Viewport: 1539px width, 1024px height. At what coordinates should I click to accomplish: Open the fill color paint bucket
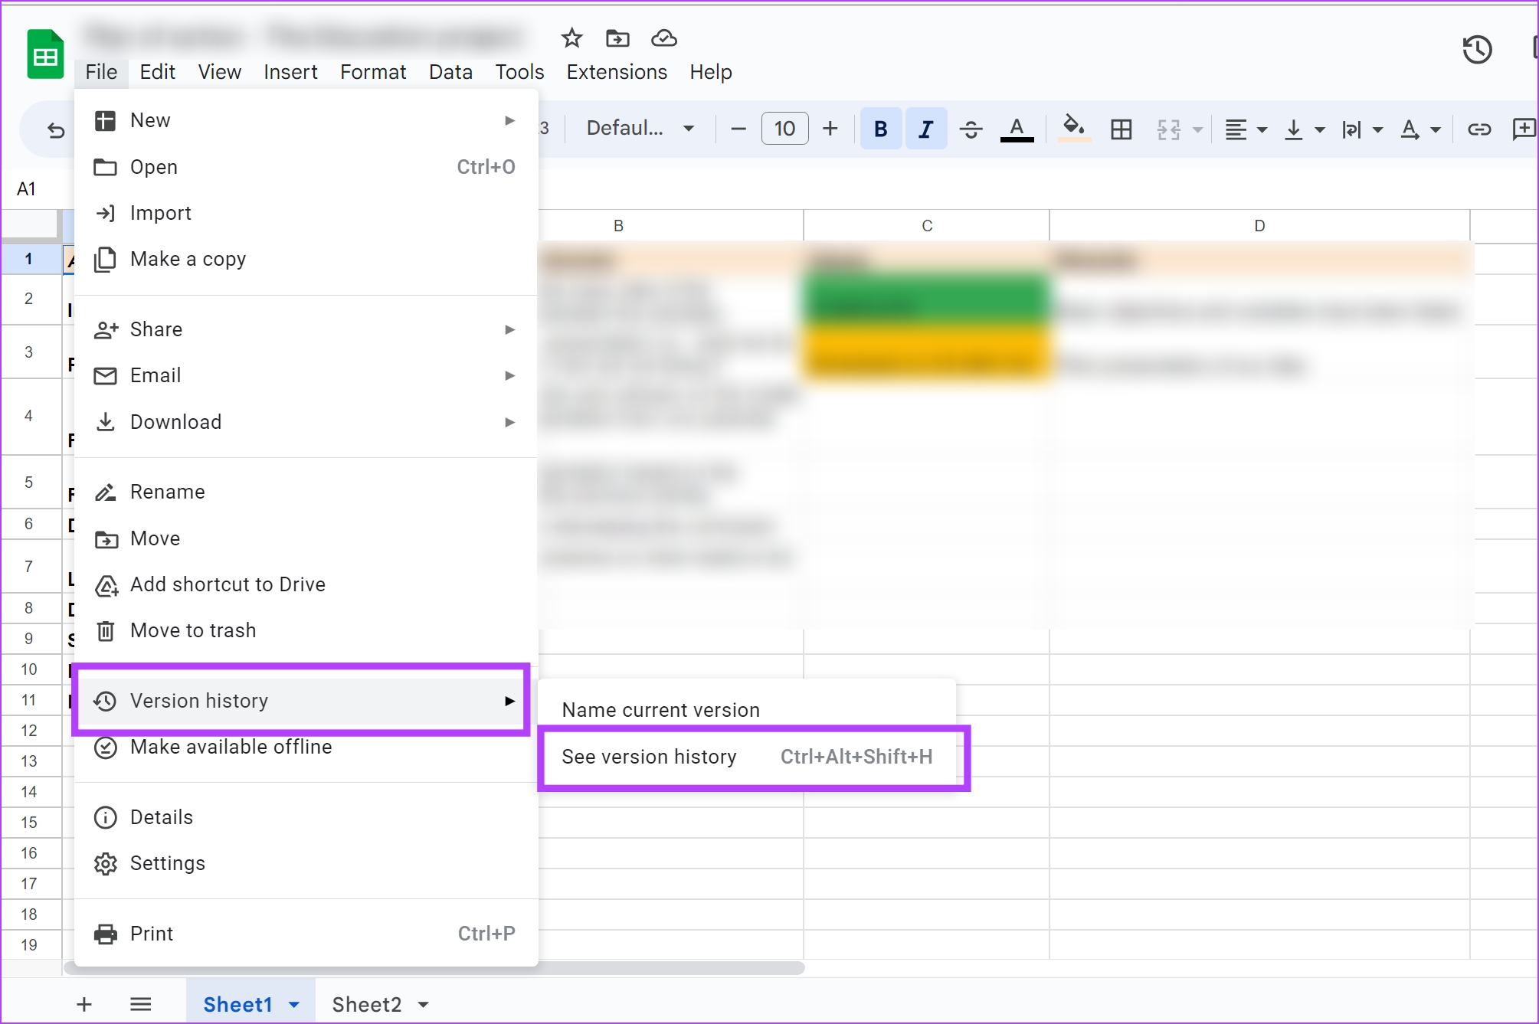pyautogui.click(x=1073, y=128)
